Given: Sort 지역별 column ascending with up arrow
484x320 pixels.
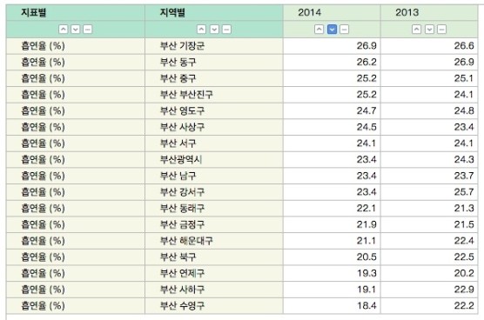Looking at the screenshot, I should [202, 30].
